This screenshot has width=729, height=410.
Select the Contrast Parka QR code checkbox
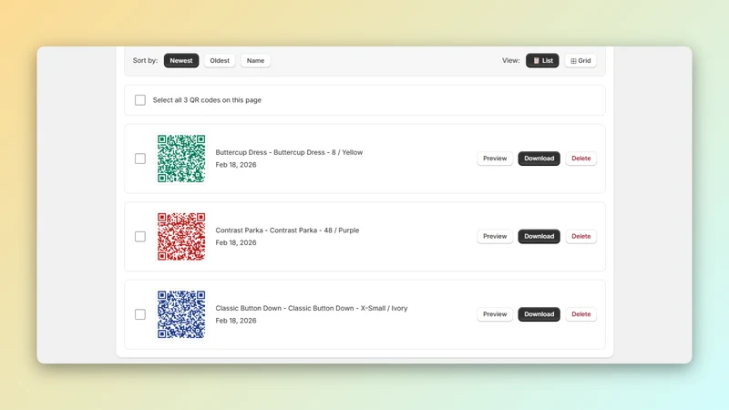point(140,237)
